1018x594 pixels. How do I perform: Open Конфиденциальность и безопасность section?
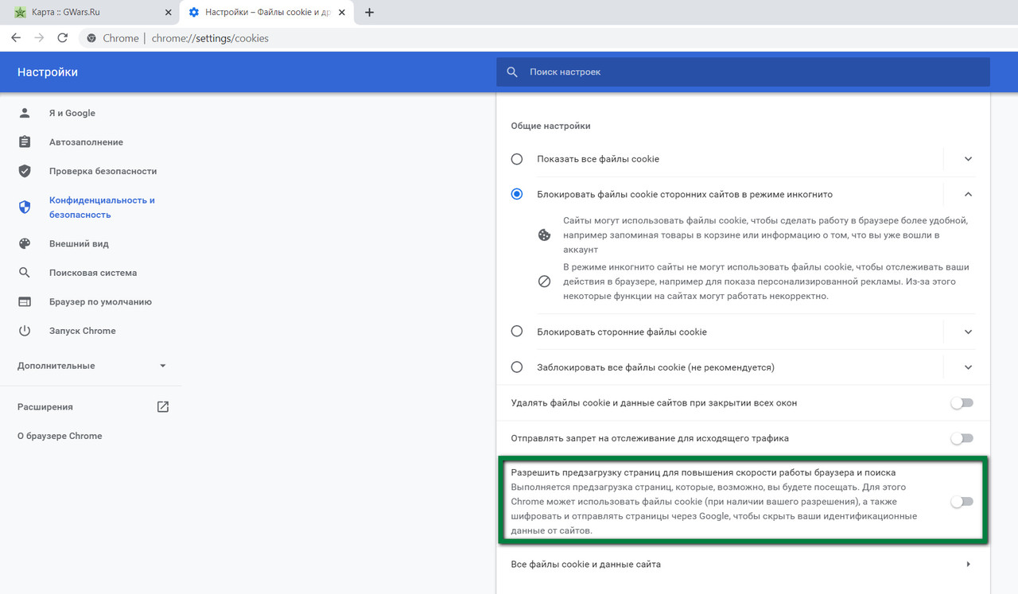pos(102,208)
